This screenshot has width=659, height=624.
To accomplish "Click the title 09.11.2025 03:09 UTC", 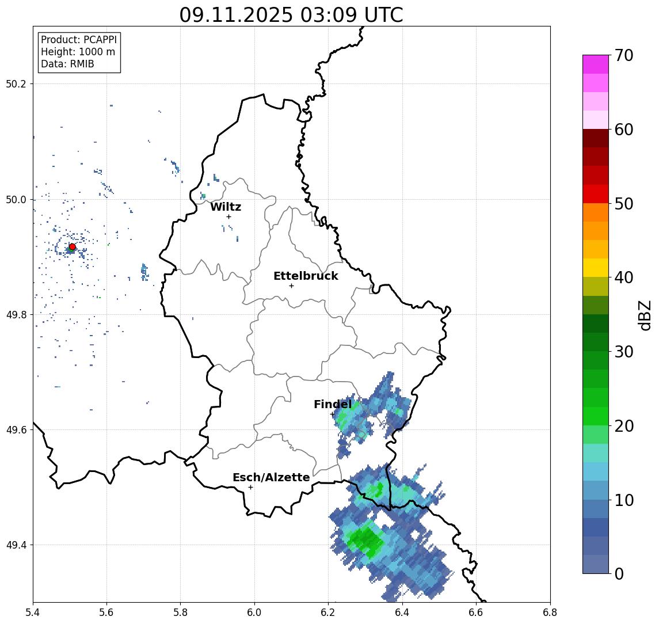I will 291,15.
